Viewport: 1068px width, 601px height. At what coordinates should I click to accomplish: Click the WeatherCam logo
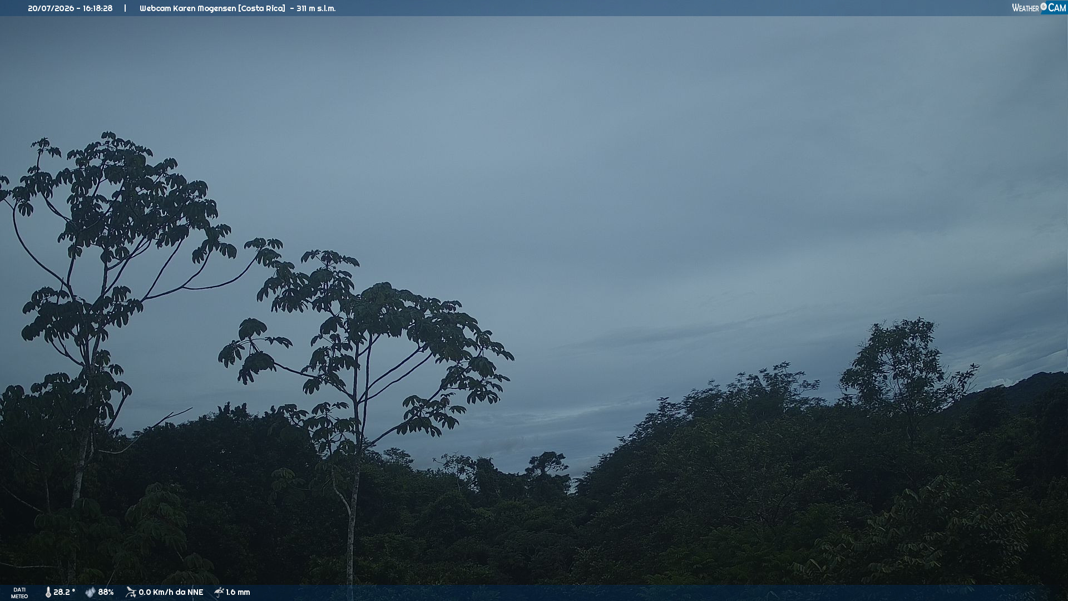pyautogui.click(x=1039, y=8)
